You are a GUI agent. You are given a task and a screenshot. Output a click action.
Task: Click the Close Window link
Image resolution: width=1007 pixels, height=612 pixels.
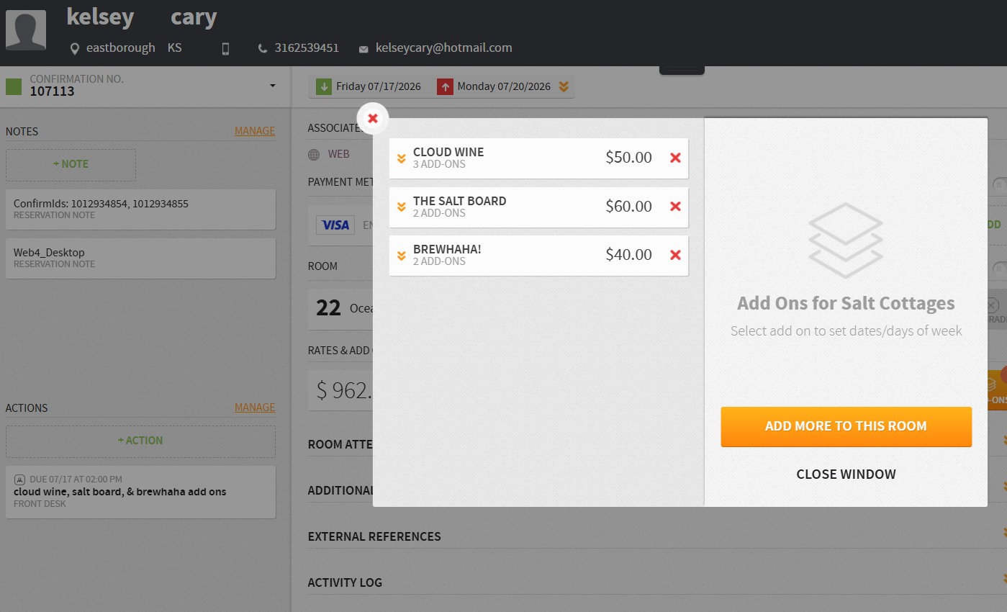[846, 474]
